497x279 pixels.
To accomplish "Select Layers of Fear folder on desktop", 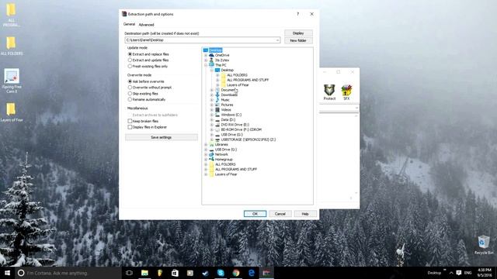I will point(12,112).
